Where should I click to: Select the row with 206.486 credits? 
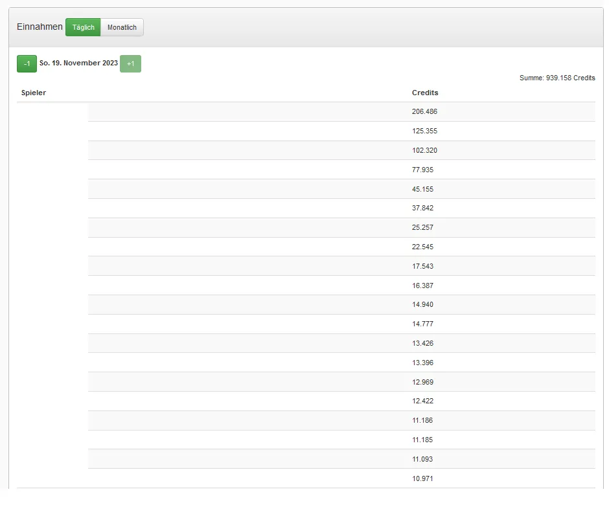pos(424,111)
